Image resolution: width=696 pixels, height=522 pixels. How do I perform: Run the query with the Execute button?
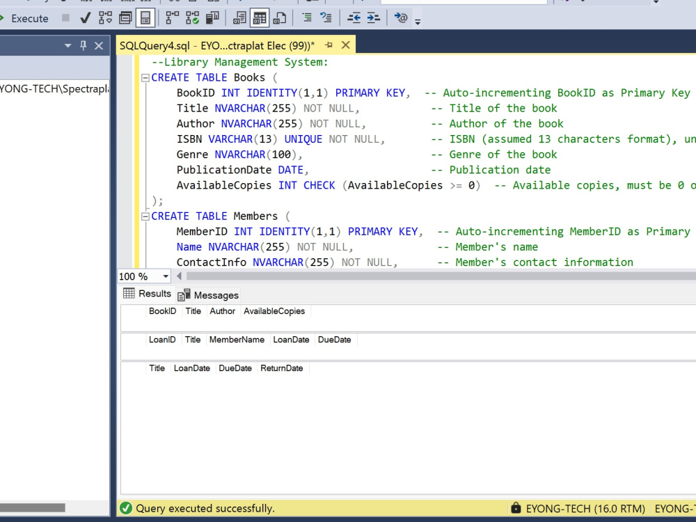(24, 18)
